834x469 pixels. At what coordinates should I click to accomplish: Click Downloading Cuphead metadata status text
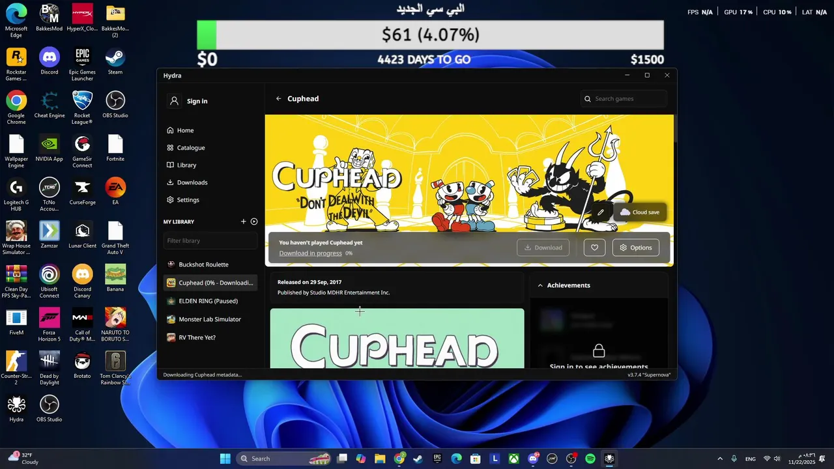(x=202, y=375)
